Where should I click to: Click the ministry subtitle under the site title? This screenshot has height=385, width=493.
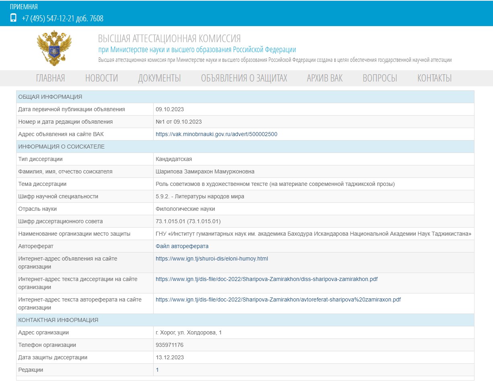197,50
